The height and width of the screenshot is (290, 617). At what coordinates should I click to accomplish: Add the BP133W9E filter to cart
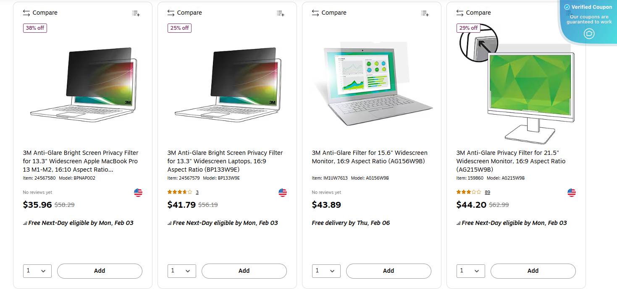[244, 271]
